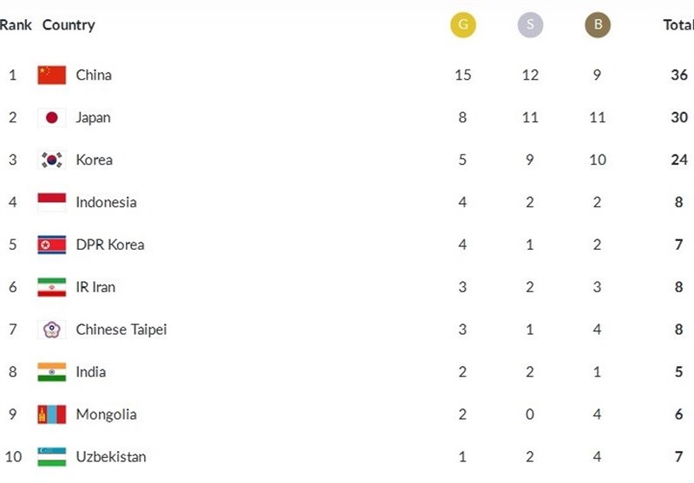This screenshot has width=694, height=483.
Task: Select the Mongolia country name
Action: (x=106, y=414)
